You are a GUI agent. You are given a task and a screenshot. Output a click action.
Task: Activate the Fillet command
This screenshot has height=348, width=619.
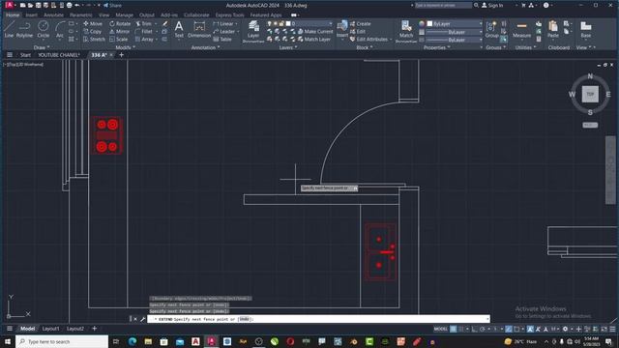pyautogui.click(x=144, y=32)
